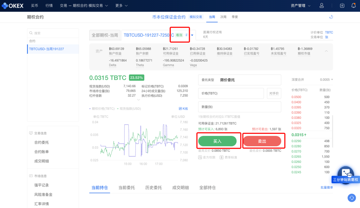Viewport: 360px width, 208px height.
Task: Click ask price 0.0500 in order book
Action: pos(296,97)
